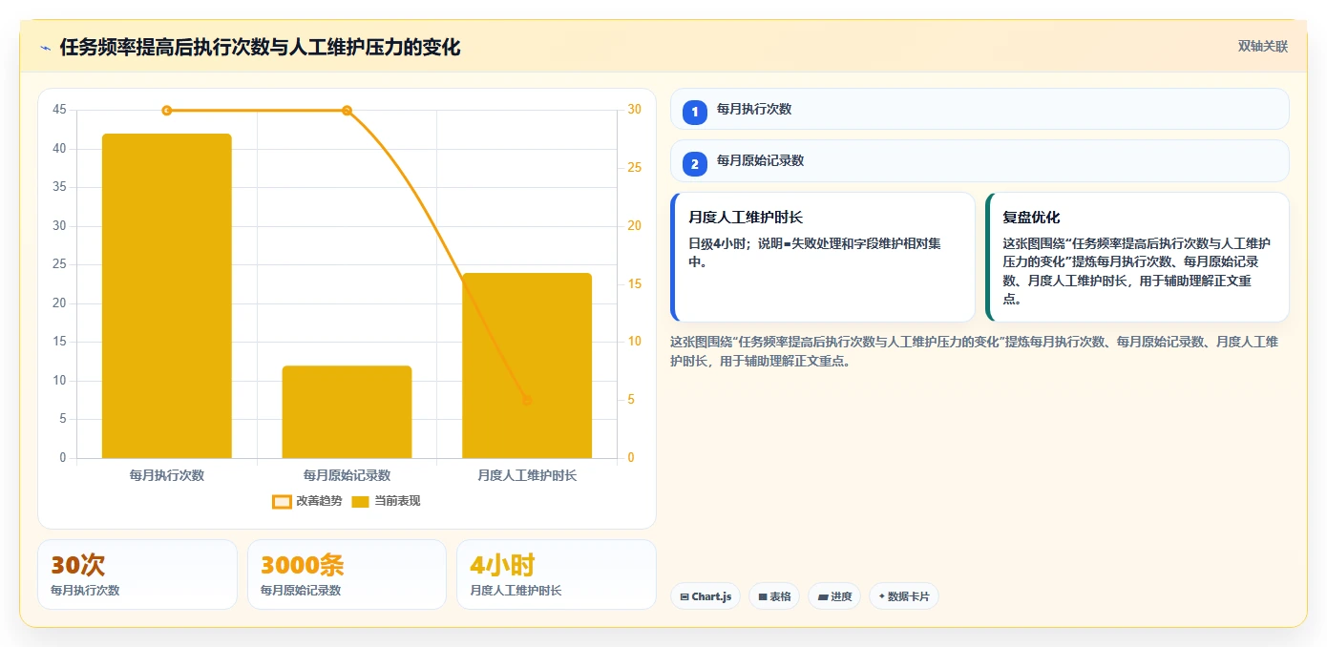Click the 数据卡片 tag chip
Image resolution: width=1327 pixels, height=647 pixels.
[904, 596]
